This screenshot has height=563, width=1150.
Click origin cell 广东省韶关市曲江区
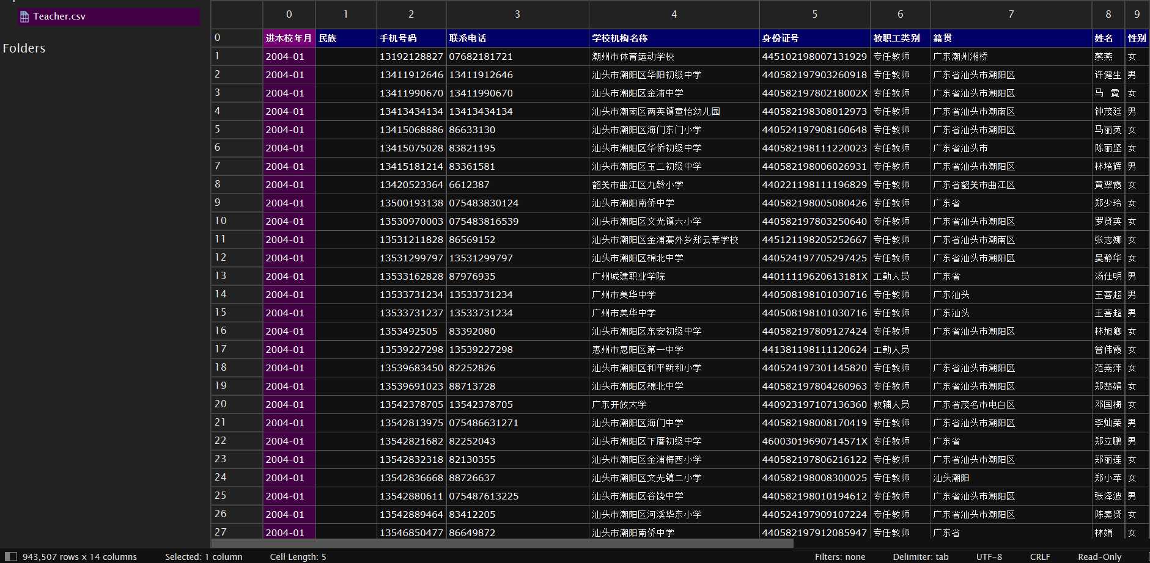tap(1011, 184)
